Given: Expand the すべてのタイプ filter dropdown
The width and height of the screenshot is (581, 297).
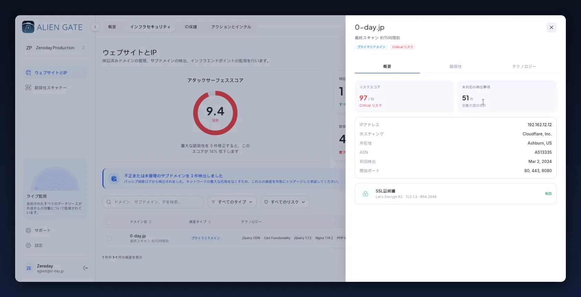Looking at the screenshot, I should pos(232,202).
